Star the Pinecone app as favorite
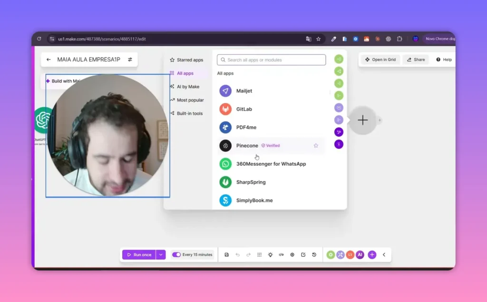 click(316, 146)
